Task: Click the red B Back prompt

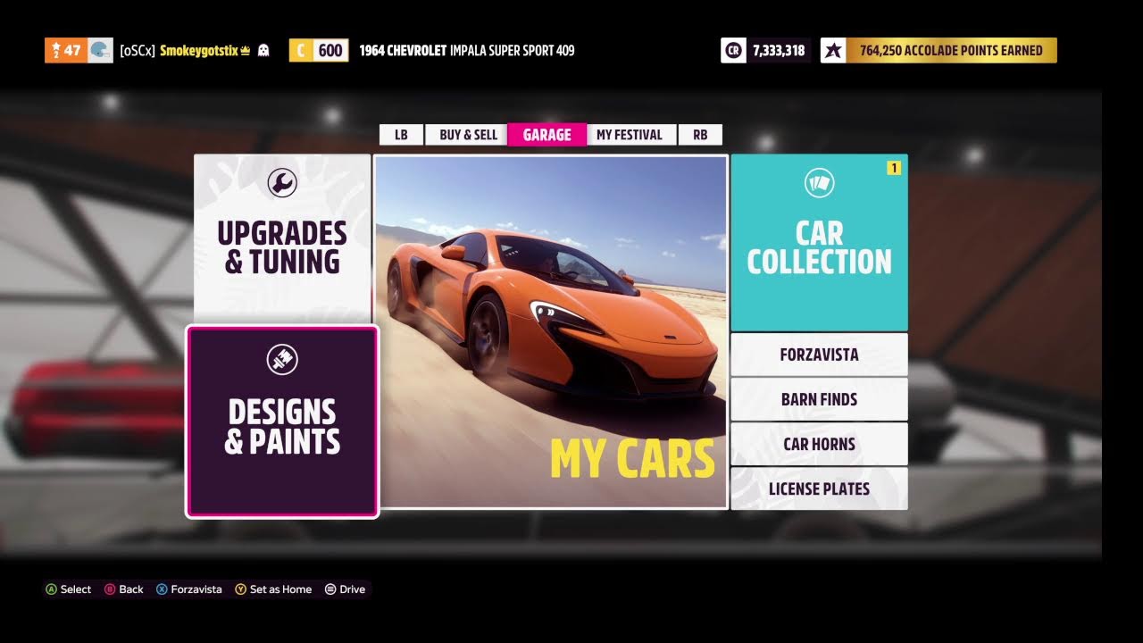Action: pyautogui.click(x=124, y=589)
